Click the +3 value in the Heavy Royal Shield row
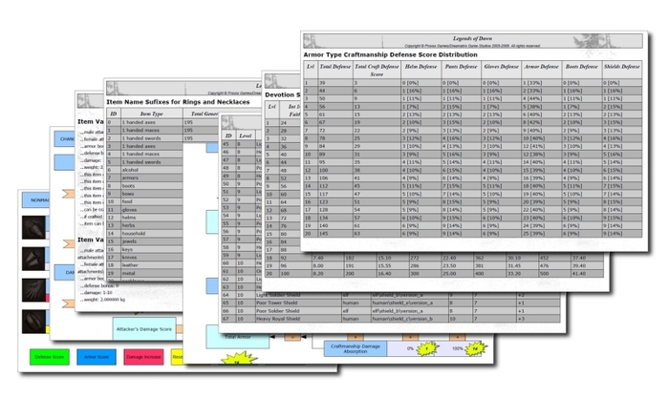The width and height of the screenshot is (669, 418). (522, 319)
